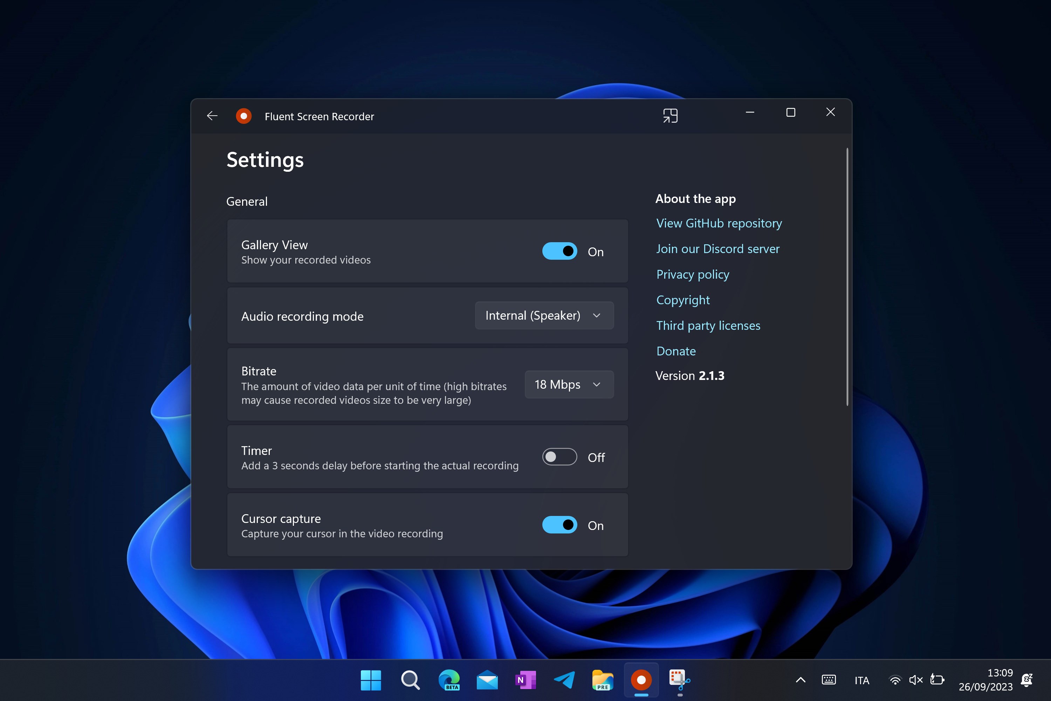This screenshot has width=1051, height=701.
Task: Follow the Join our Discord server link
Action: coord(717,249)
